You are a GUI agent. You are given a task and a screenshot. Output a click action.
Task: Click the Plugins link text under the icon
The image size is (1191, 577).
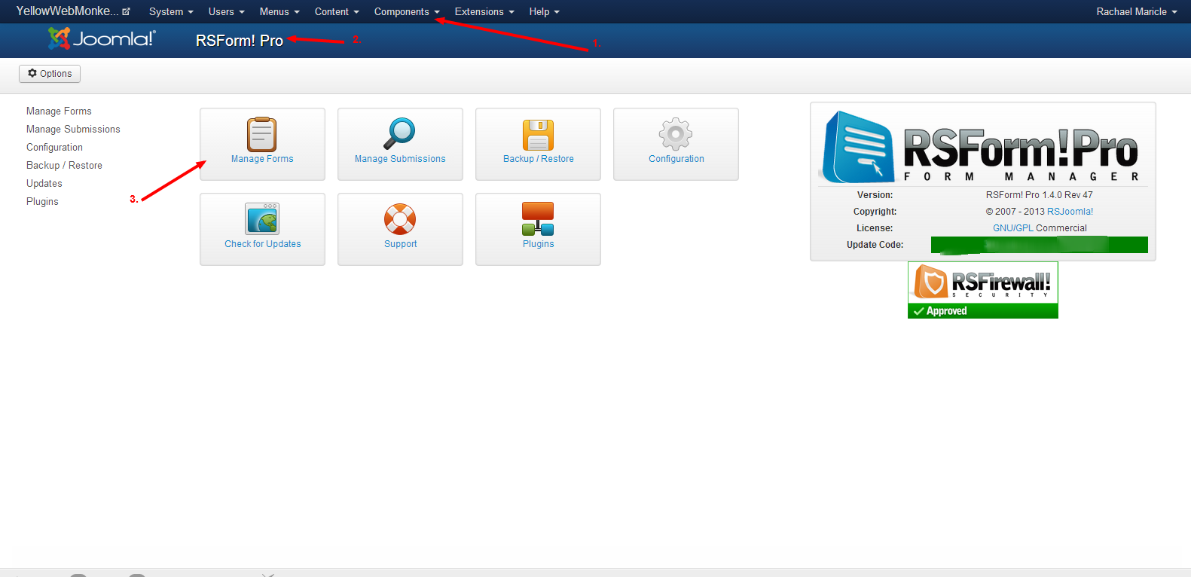coord(538,244)
